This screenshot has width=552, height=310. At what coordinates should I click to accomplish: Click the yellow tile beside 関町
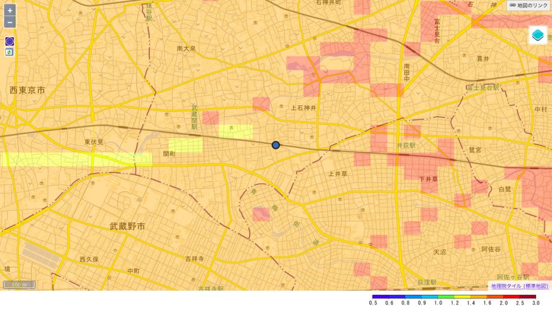(185, 145)
